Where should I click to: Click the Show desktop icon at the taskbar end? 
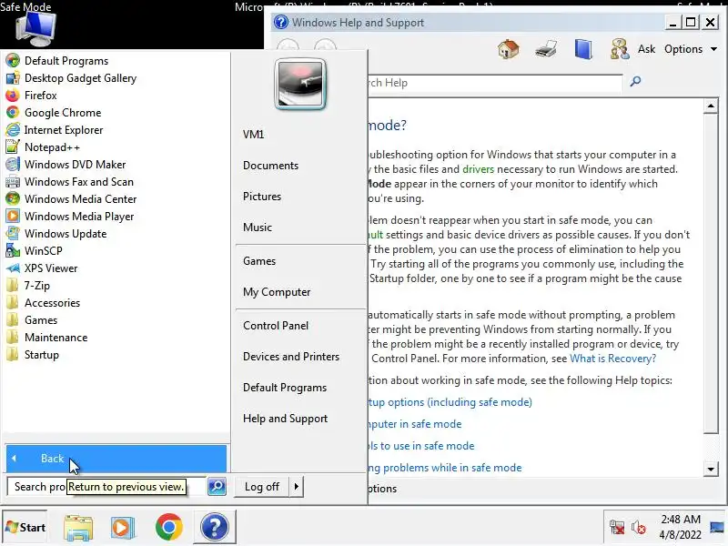(x=718, y=528)
